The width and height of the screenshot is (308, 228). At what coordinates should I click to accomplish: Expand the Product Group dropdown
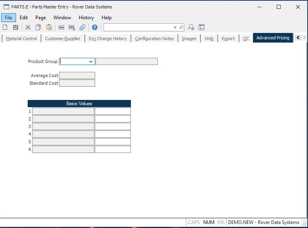click(91, 61)
